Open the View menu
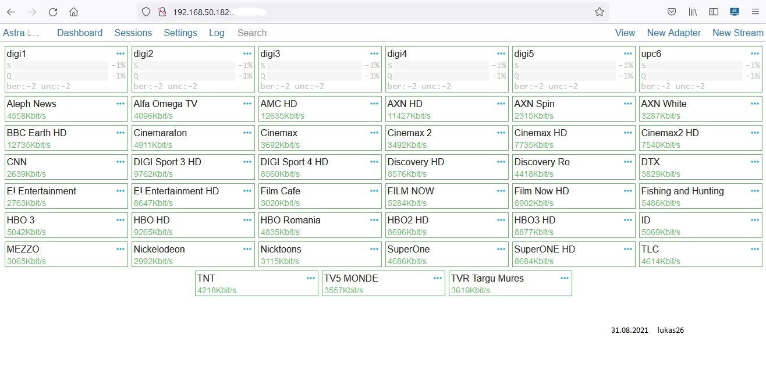This screenshot has height=377, width=766. pyautogui.click(x=625, y=33)
